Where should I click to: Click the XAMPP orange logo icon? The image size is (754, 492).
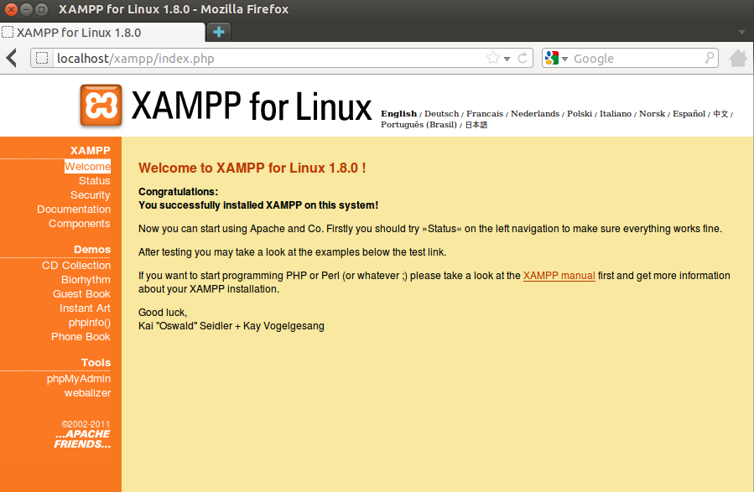point(101,106)
